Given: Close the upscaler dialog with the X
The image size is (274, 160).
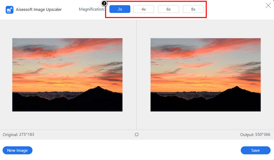Looking at the screenshot, I should click(268, 5).
